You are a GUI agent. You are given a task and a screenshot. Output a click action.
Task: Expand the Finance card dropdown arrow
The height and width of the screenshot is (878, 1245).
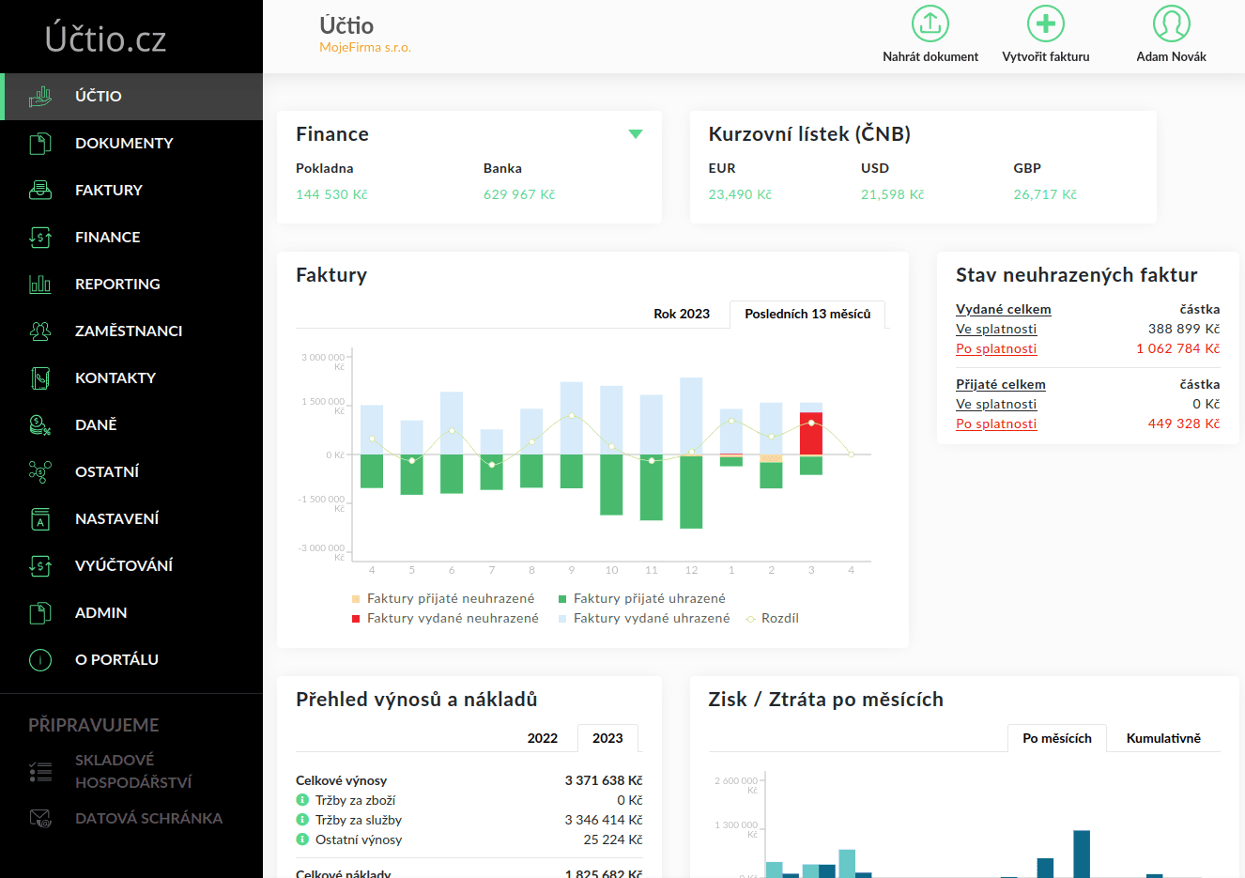[636, 134]
